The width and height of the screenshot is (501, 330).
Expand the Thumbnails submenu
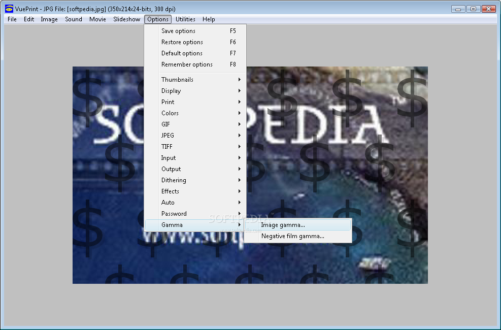click(195, 80)
